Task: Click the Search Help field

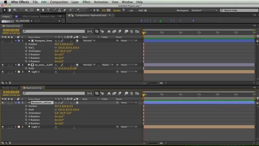Action: click(239, 10)
